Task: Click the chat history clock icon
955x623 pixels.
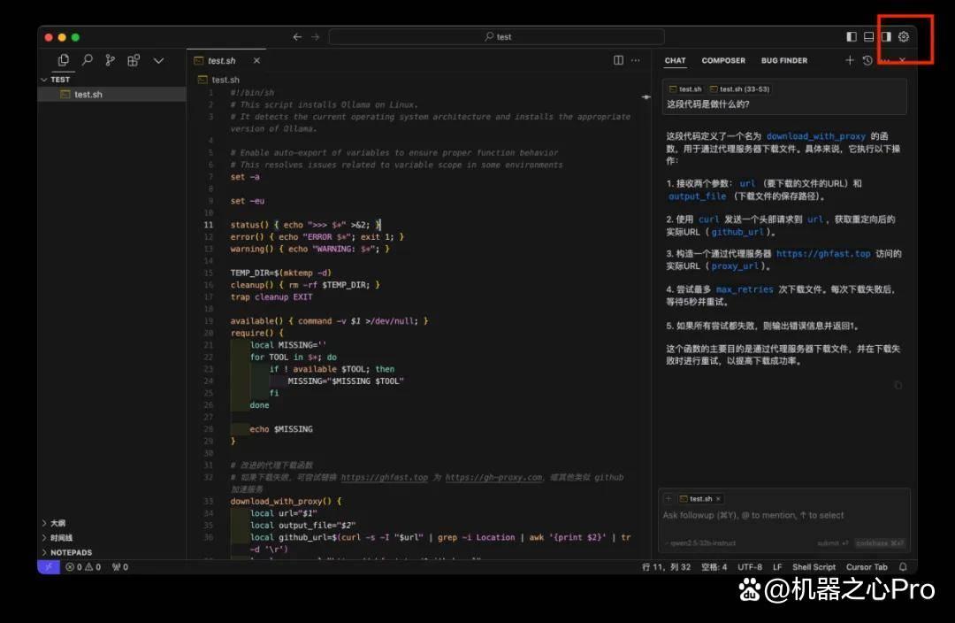Action: [868, 60]
